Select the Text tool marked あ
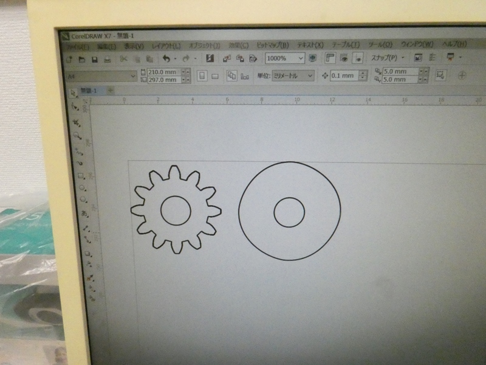 click(84, 214)
